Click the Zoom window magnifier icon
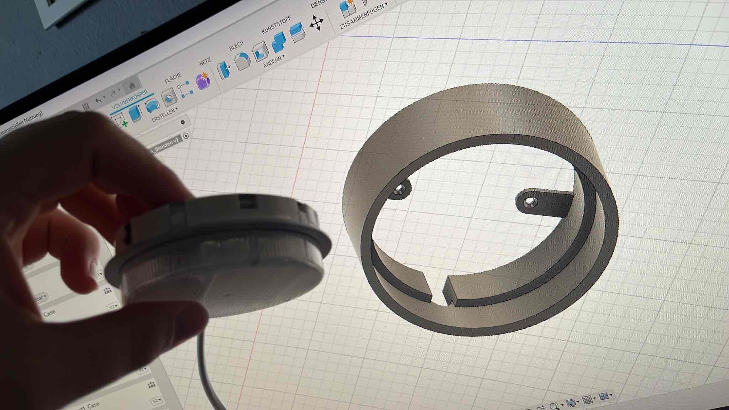This screenshot has height=410, width=729. coord(554,406)
